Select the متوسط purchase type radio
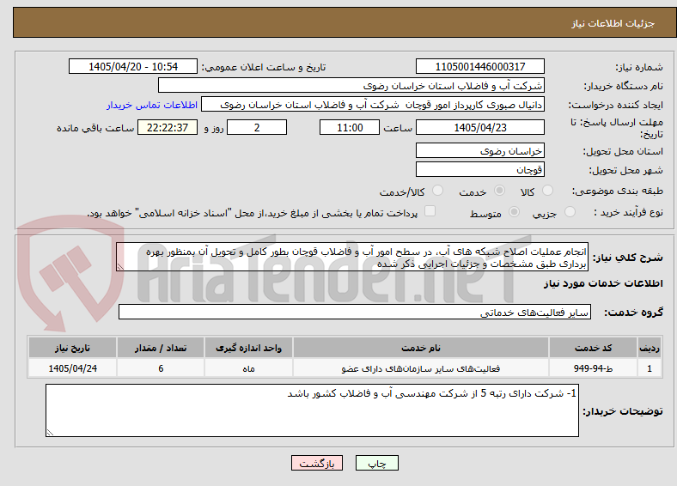 tap(514, 212)
